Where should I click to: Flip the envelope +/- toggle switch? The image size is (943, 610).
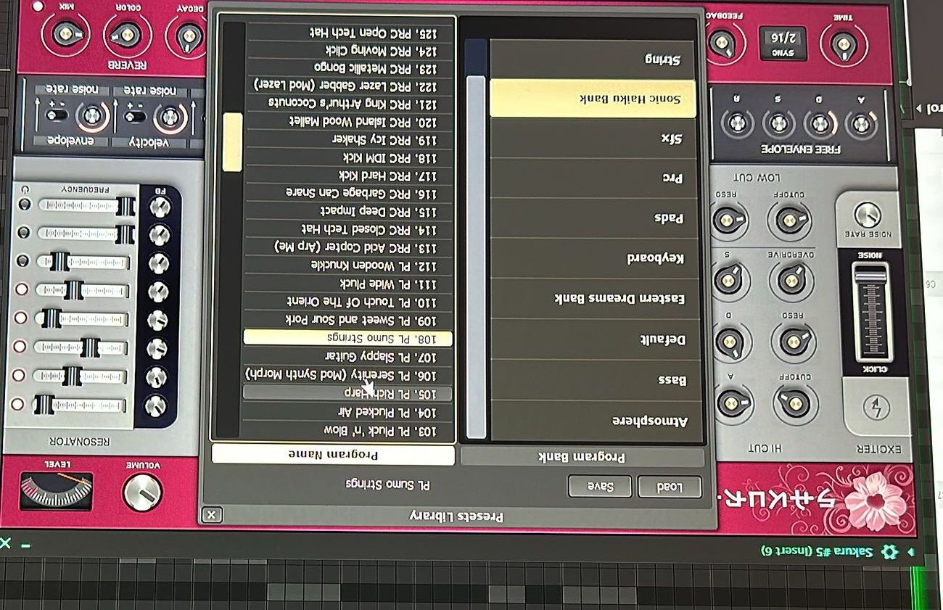57,116
